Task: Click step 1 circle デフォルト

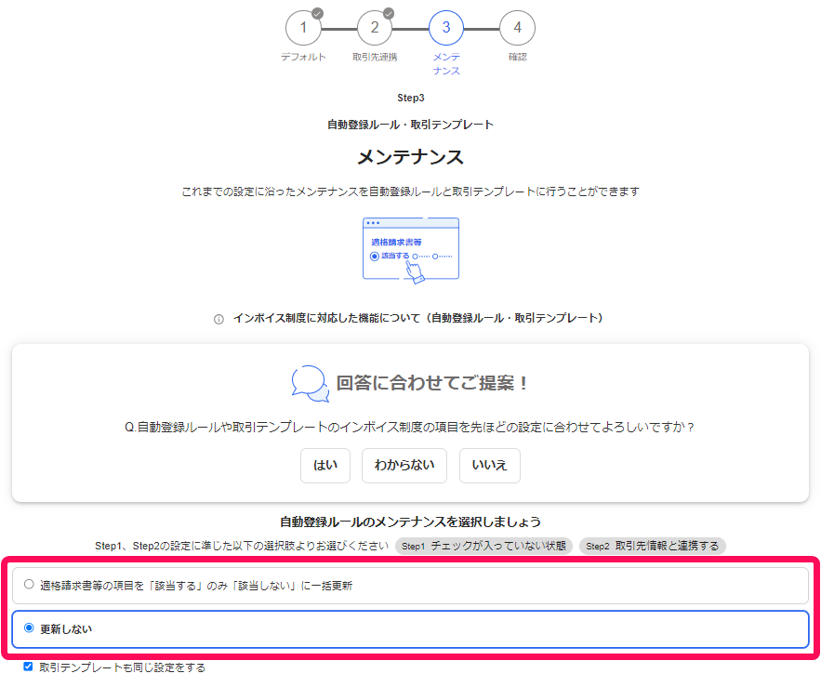Action: 303,28
